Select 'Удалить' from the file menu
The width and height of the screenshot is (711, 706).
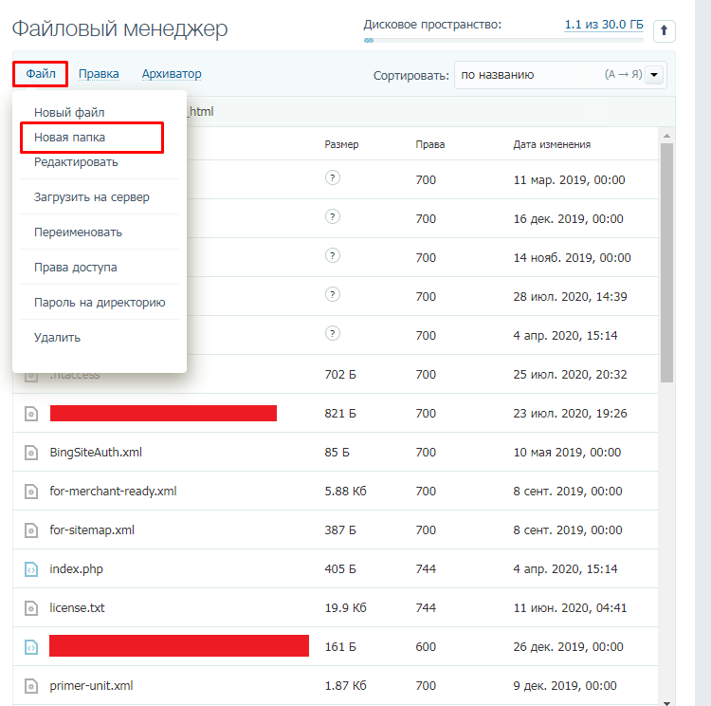[x=57, y=337]
